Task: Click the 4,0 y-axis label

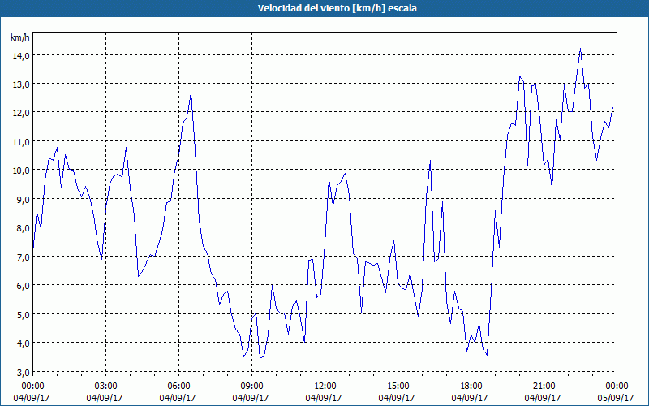Action: (x=22, y=343)
